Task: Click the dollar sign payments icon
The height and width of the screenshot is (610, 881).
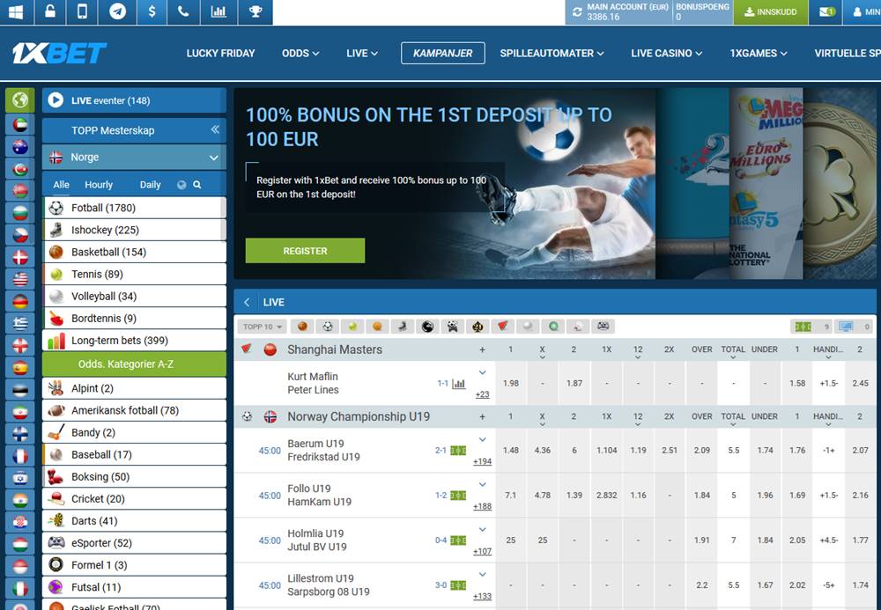Action: pos(152,11)
